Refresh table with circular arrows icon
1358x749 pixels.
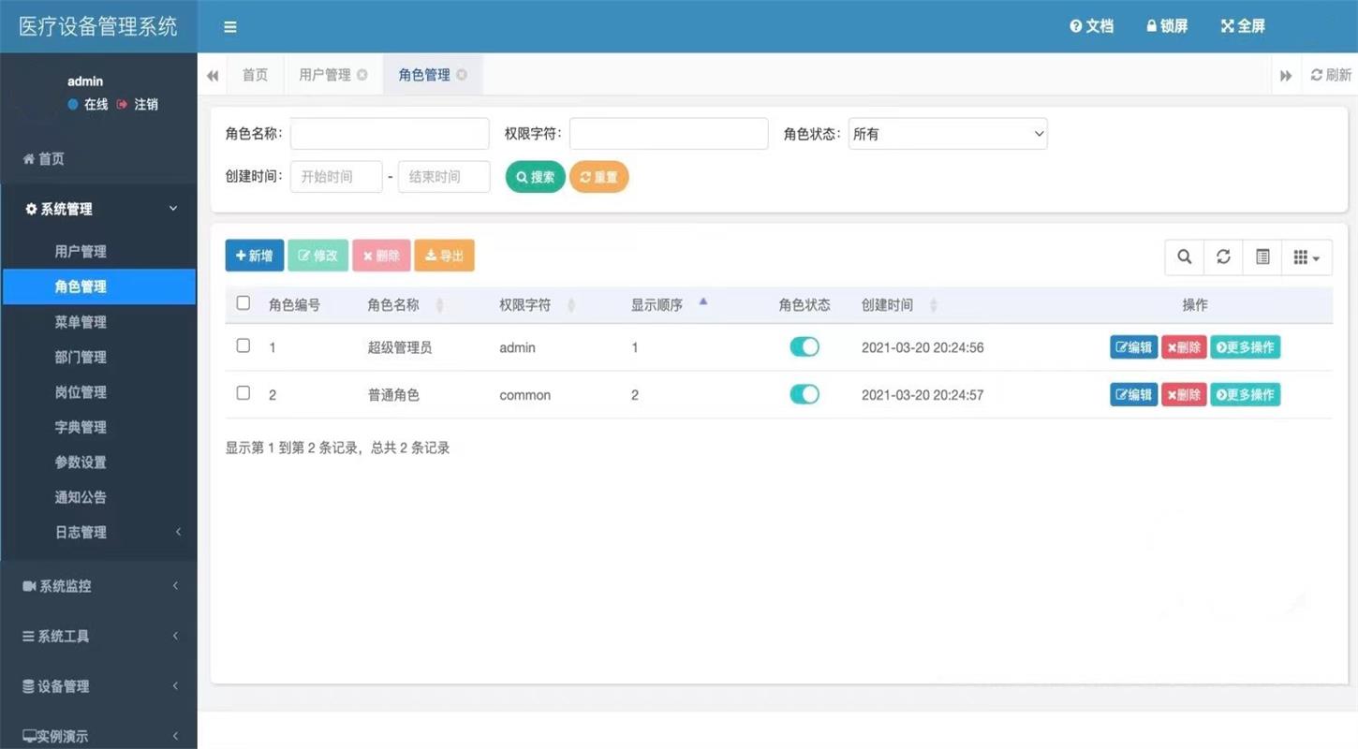1223,257
